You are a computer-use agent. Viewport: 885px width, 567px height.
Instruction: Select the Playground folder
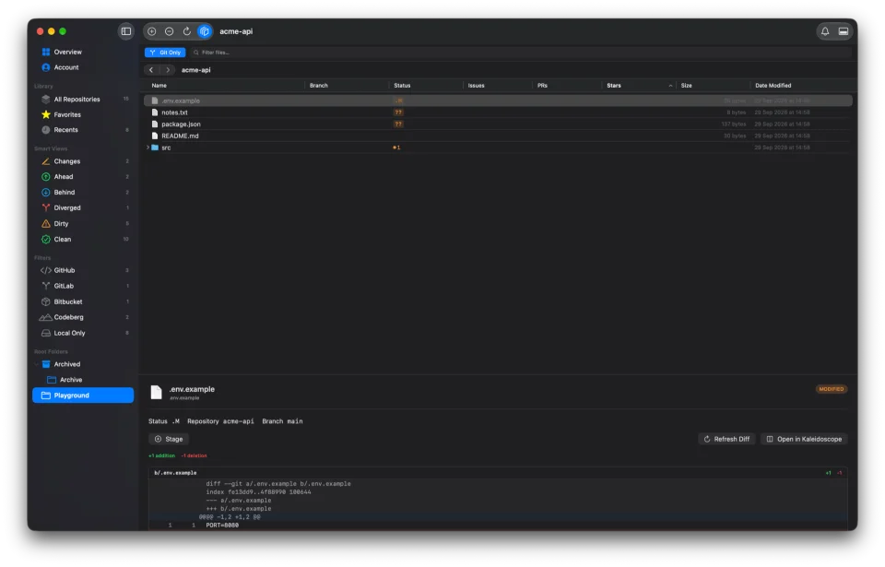(82, 396)
